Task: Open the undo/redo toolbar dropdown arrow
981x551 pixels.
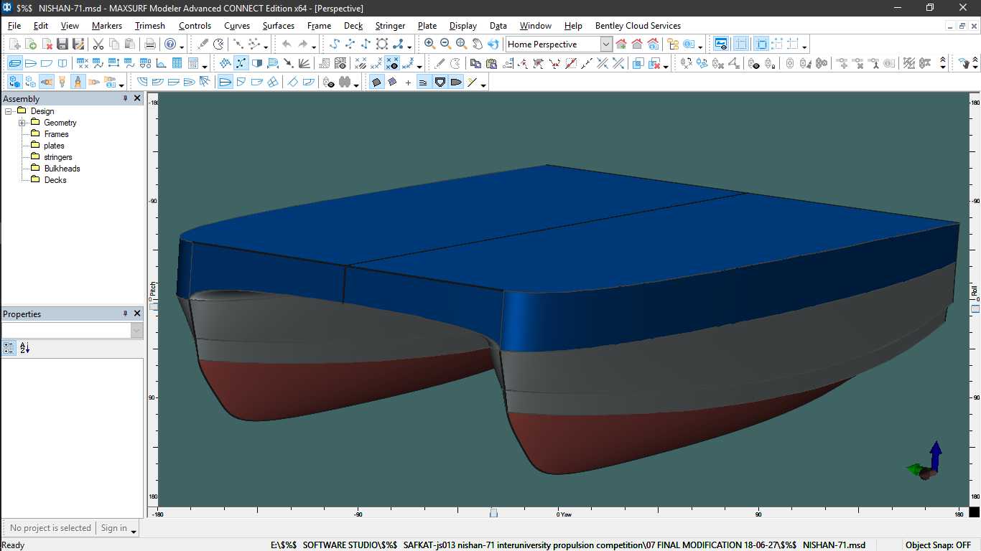Action: click(315, 46)
